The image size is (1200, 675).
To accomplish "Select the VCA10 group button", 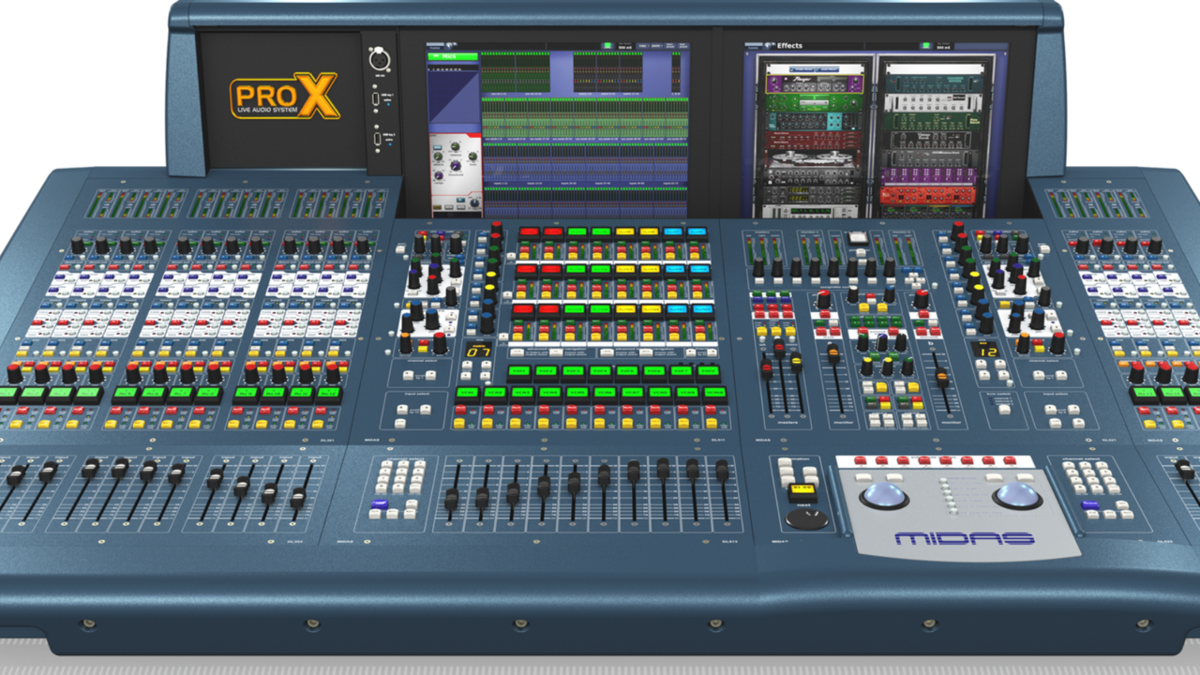I will click(x=714, y=393).
